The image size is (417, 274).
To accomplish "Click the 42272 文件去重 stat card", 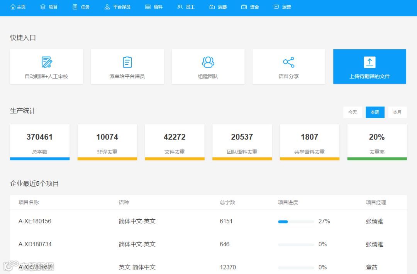I will click(x=175, y=142).
